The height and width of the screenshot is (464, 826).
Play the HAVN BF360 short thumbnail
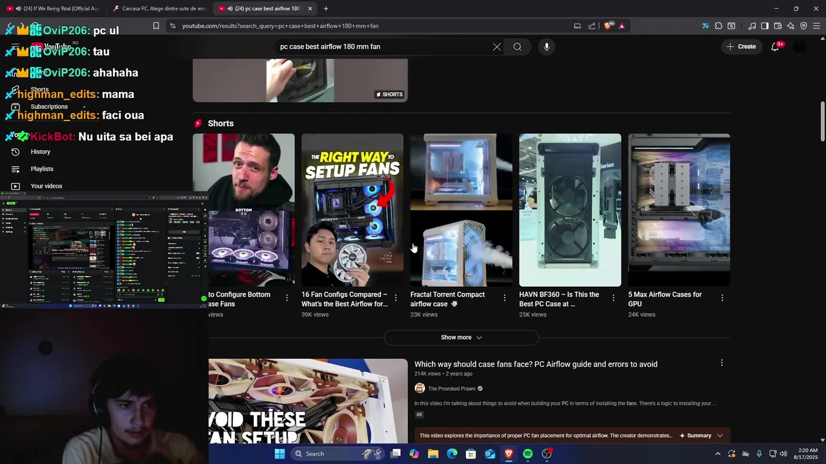tap(570, 209)
